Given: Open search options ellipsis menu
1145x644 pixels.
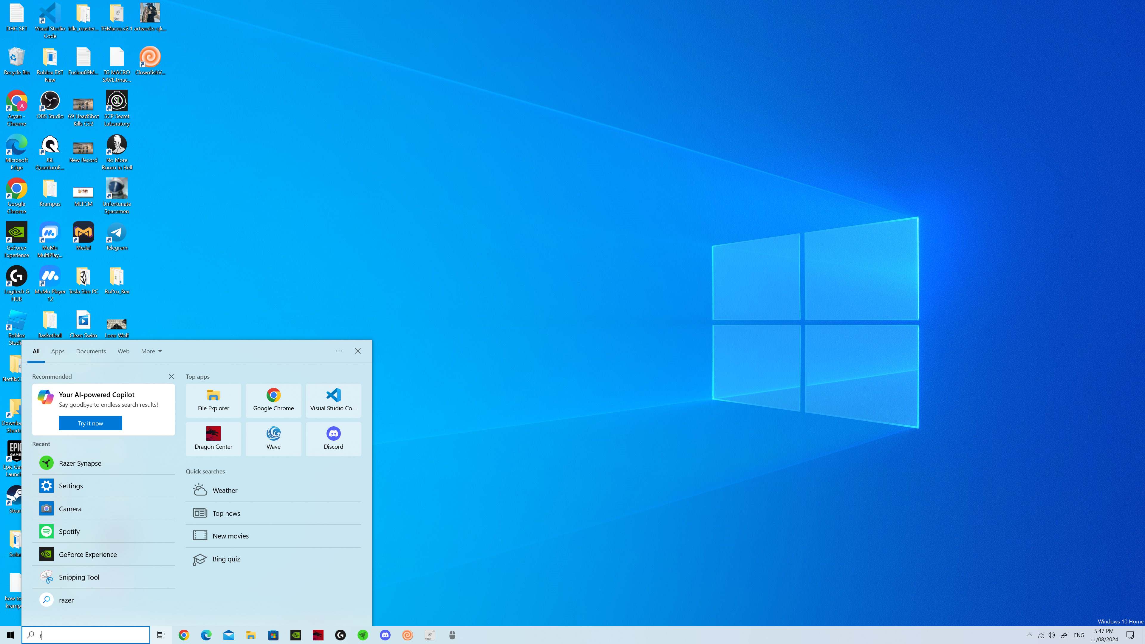Looking at the screenshot, I should (x=339, y=351).
